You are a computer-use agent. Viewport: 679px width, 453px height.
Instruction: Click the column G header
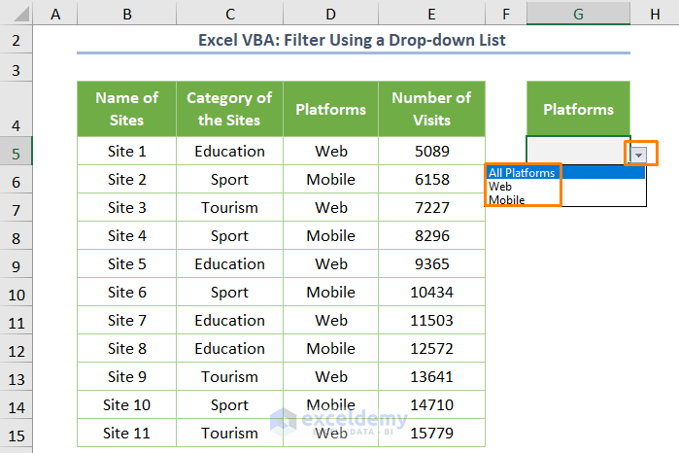click(578, 12)
